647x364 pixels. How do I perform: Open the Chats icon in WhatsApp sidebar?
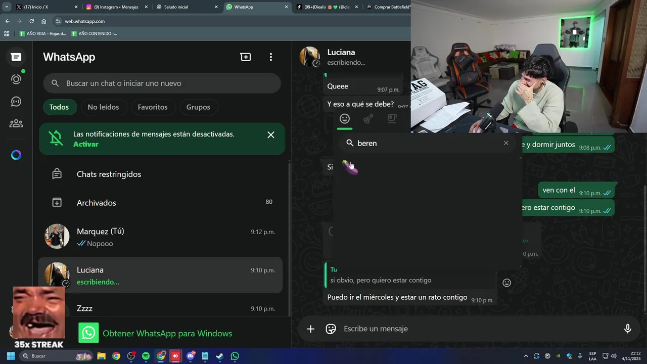click(x=16, y=57)
